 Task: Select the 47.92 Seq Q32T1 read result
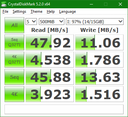50,42
